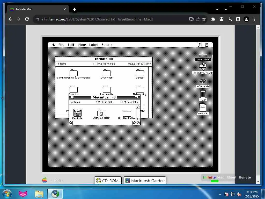Open the Application menu icon in menu bar
Image resolution: width=265 pixels, height=199 pixels.
[207, 45]
